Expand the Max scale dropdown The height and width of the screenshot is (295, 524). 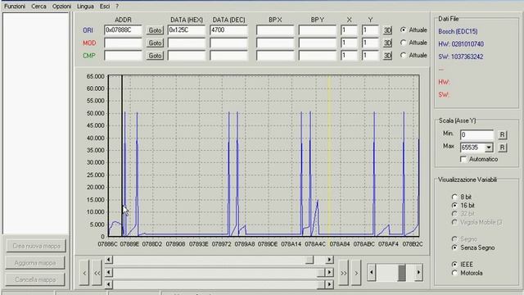pos(489,147)
